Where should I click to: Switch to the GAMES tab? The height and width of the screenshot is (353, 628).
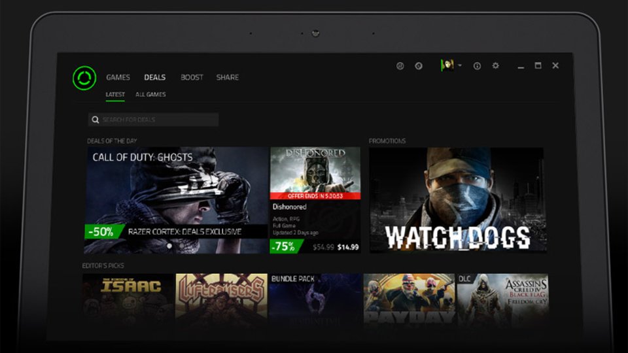click(x=118, y=77)
